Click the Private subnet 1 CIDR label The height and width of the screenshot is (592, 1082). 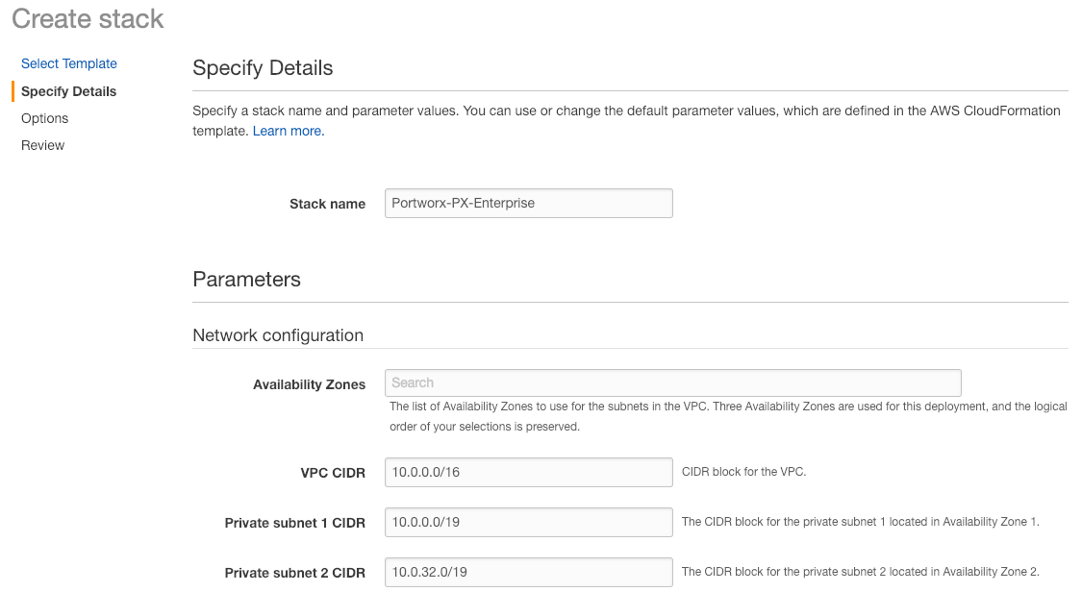coord(295,523)
